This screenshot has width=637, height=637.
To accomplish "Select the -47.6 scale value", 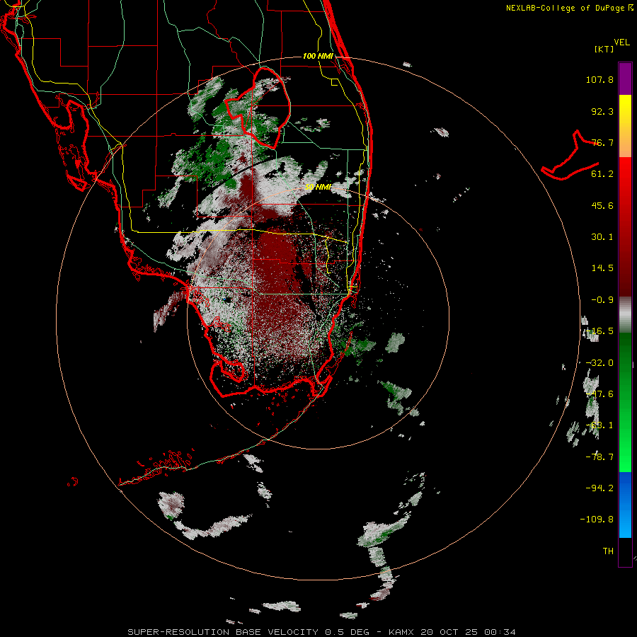I will tap(599, 394).
